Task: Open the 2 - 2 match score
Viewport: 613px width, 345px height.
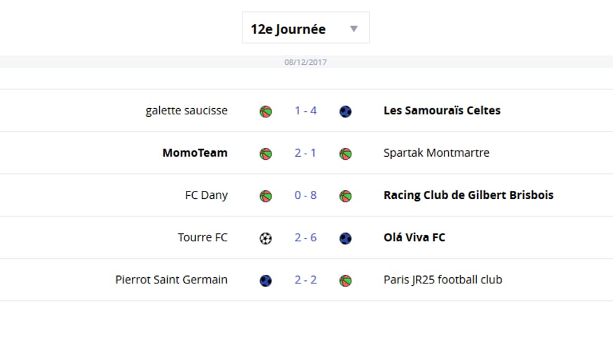Action: (x=306, y=280)
